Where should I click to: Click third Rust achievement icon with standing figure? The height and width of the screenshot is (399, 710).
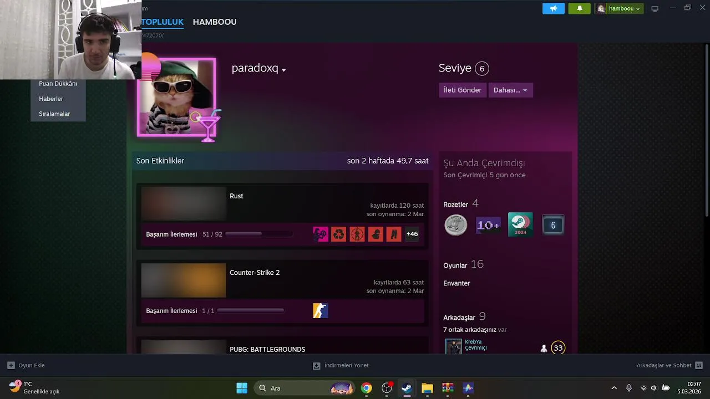pyautogui.click(x=357, y=234)
